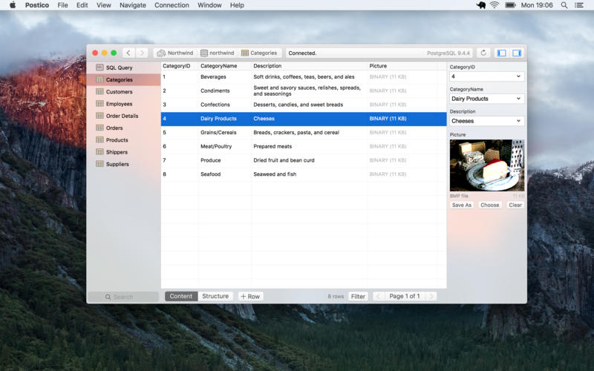This screenshot has height=371, width=594.
Task: Open the Order Details table
Action: (x=122, y=116)
